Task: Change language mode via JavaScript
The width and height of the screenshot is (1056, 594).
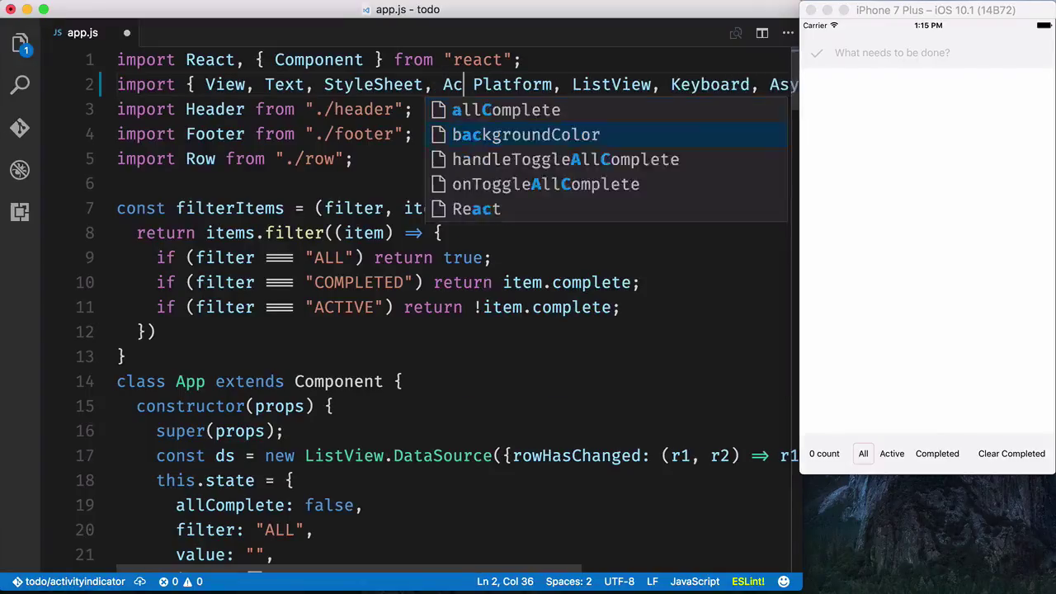Action: [695, 582]
